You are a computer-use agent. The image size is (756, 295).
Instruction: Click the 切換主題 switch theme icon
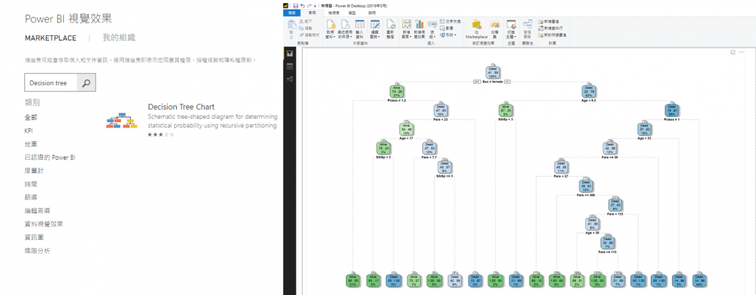click(x=511, y=24)
